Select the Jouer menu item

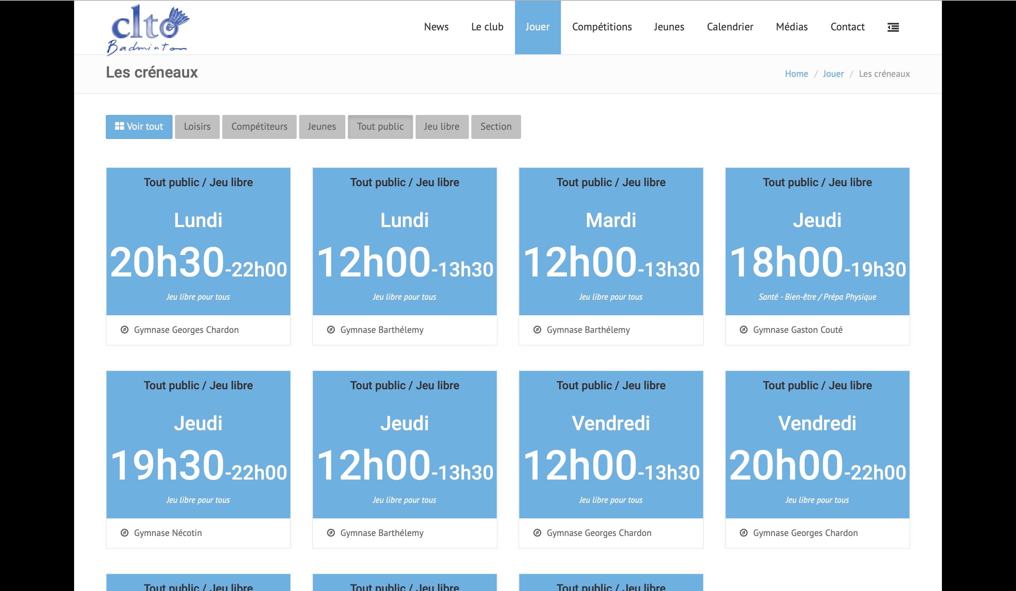(x=537, y=27)
